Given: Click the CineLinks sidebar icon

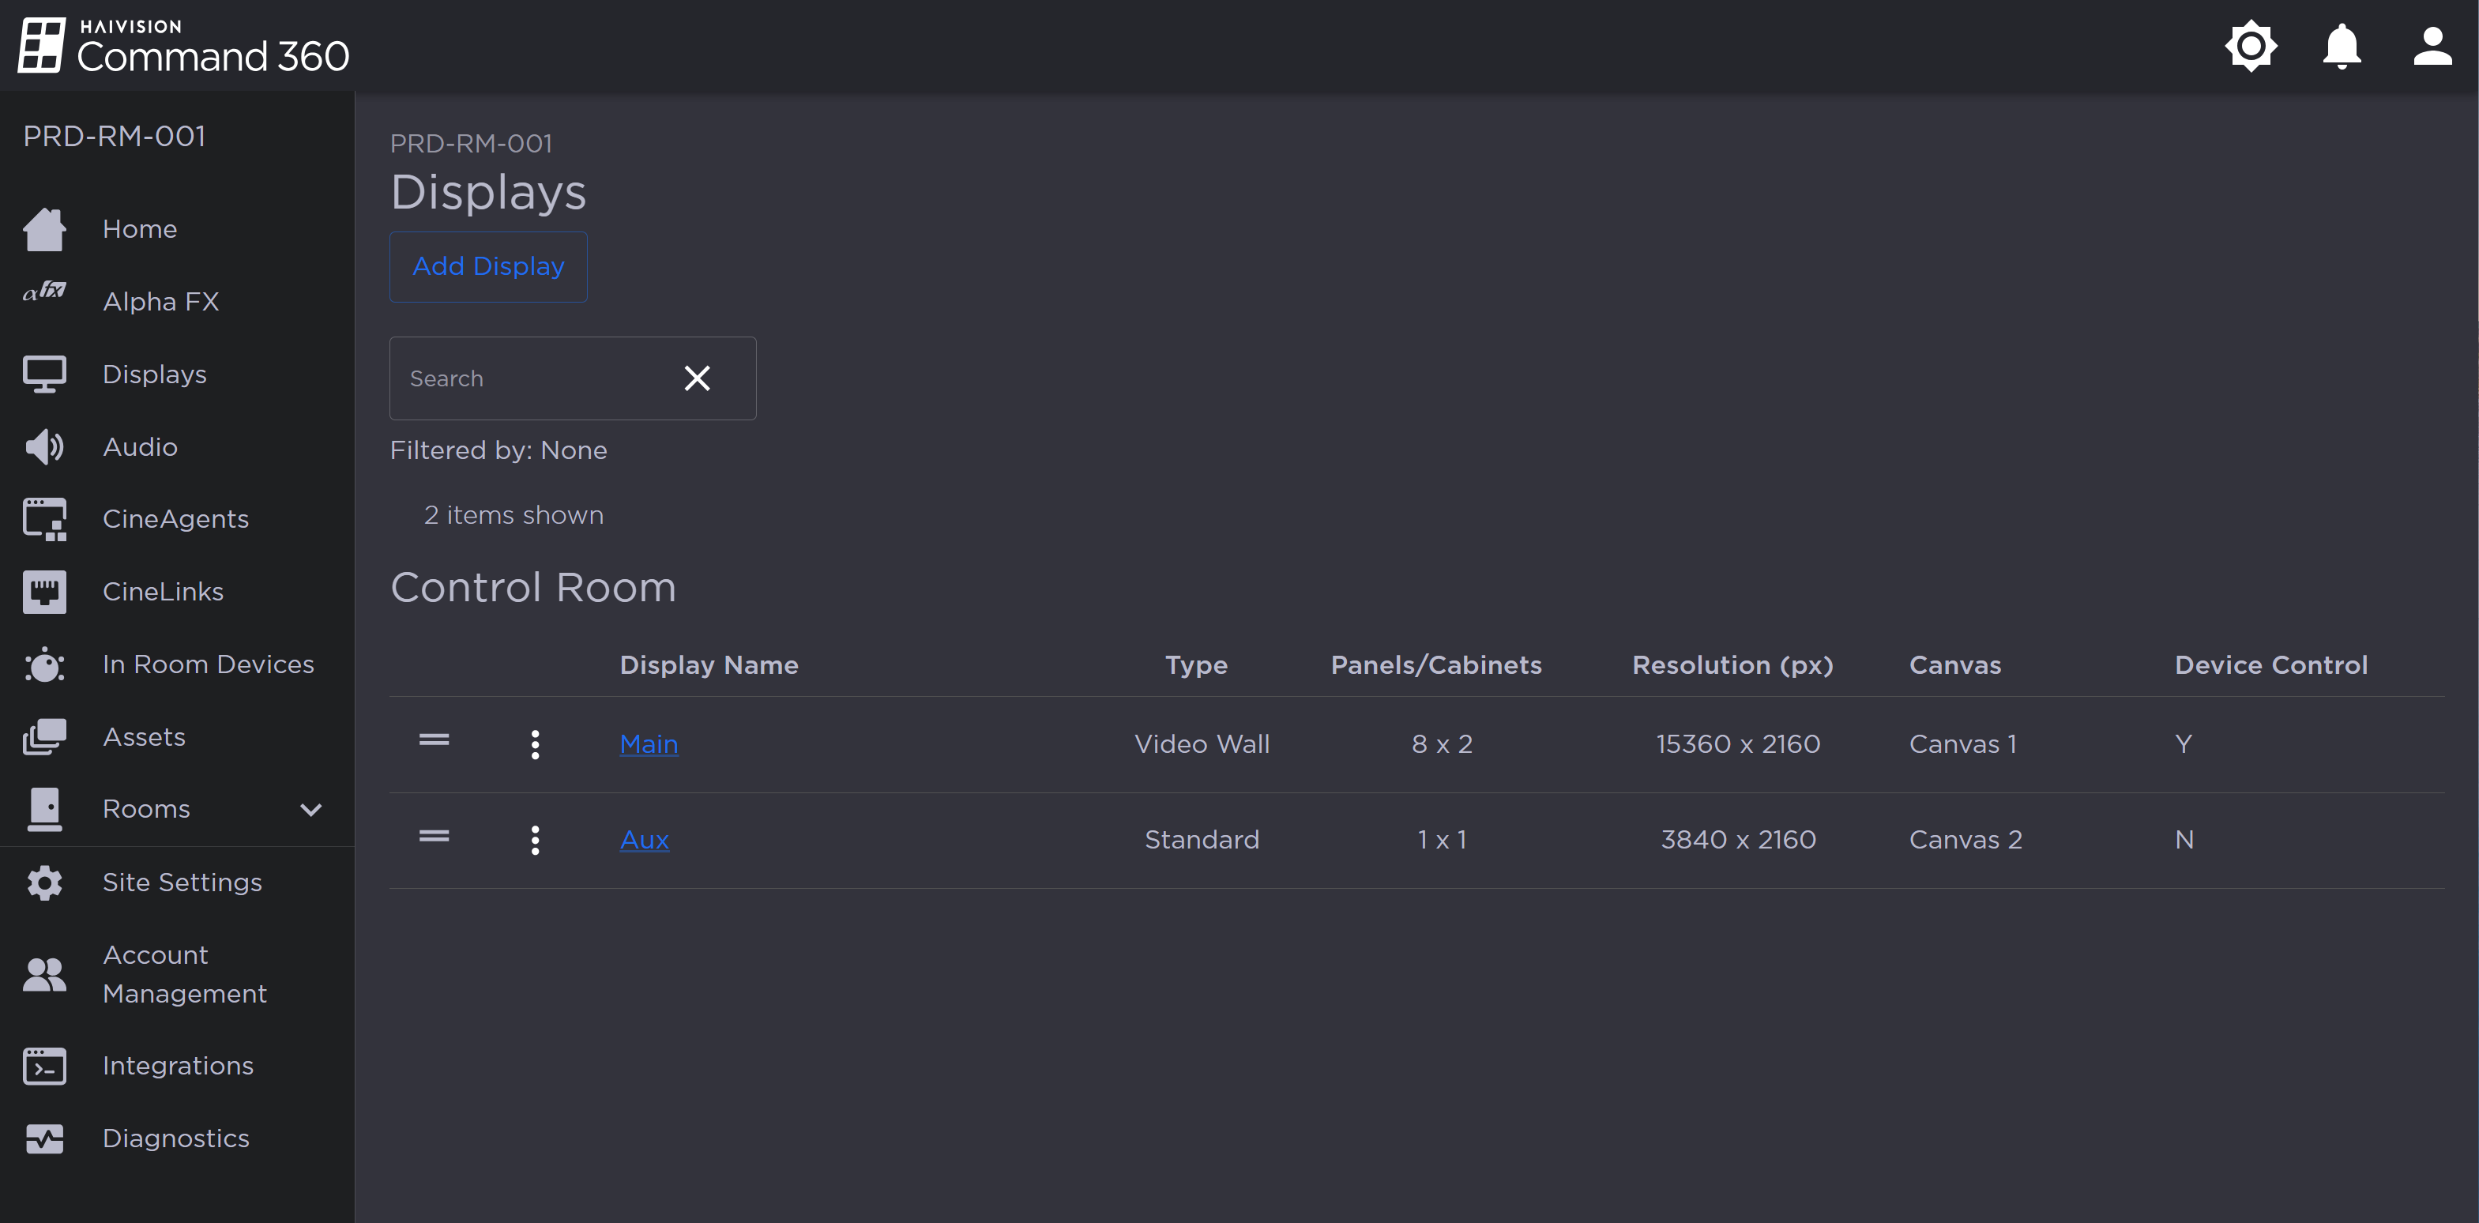Looking at the screenshot, I should 44,592.
